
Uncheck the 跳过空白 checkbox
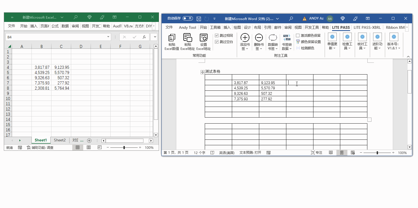(217, 42)
